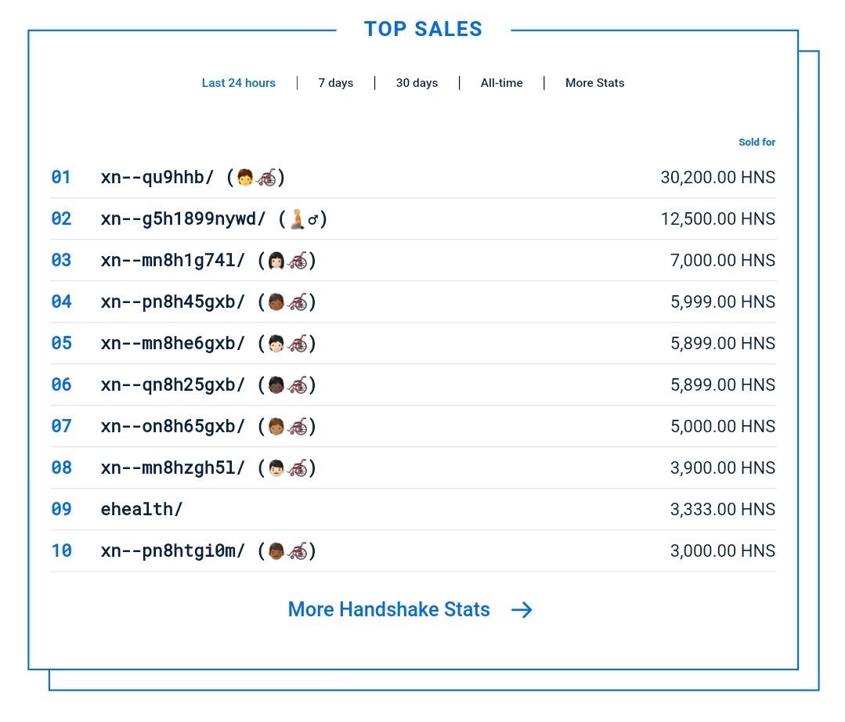Image resolution: width=845 pixels, height=722 pixels.
Task: Open domain xn--mn8hzgh5l/
Action: coord(172,467)
